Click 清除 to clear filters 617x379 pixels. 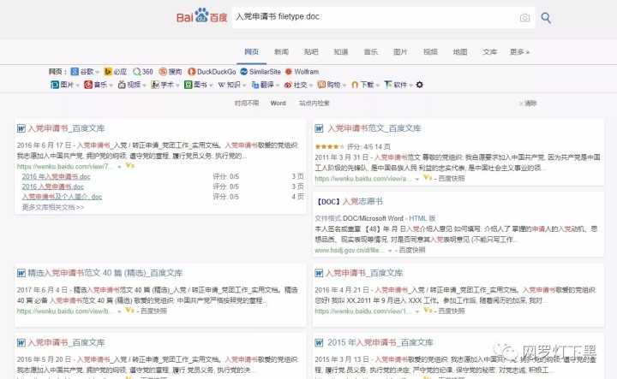[528, 104]
